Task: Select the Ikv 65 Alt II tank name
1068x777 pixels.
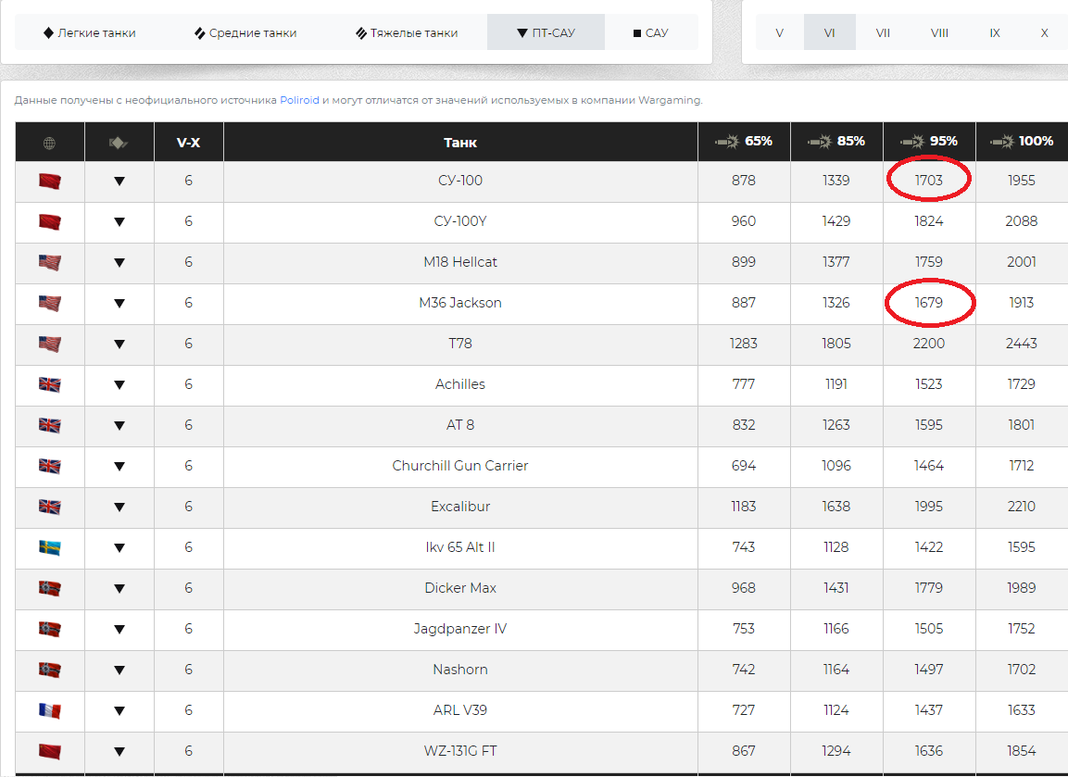Action: pos(460,546)
